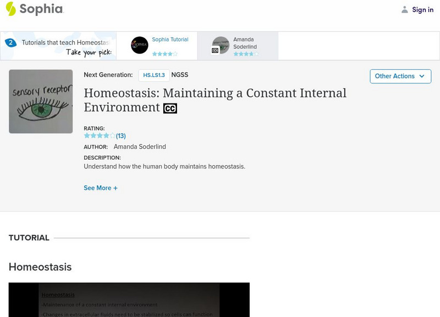440x317 pixels.
Task: Click the blue tutorial count bubble
Action: 10,42
